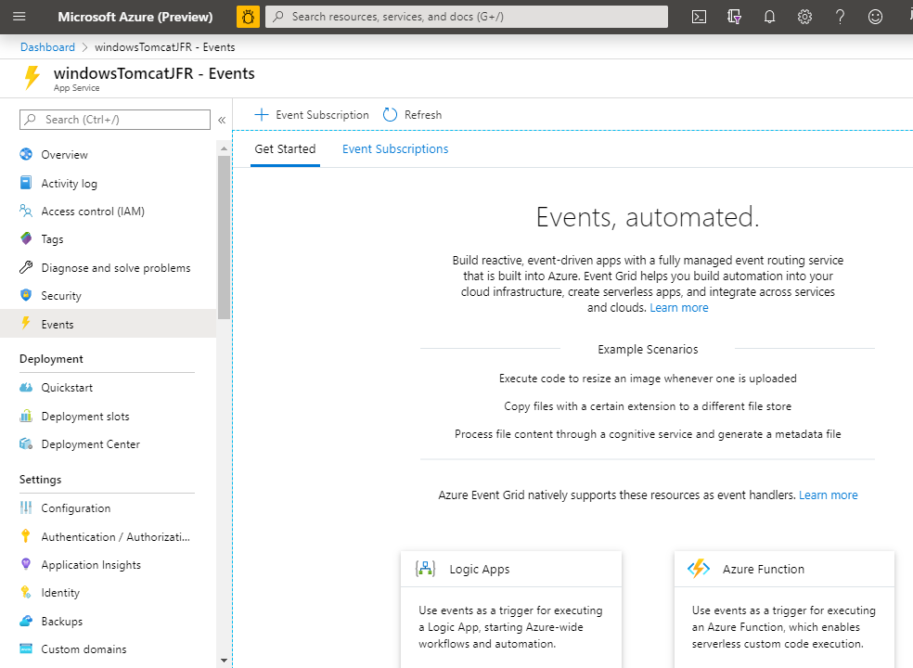
Task: Click Learn more about Event Grid
Action: coord(678,307)
